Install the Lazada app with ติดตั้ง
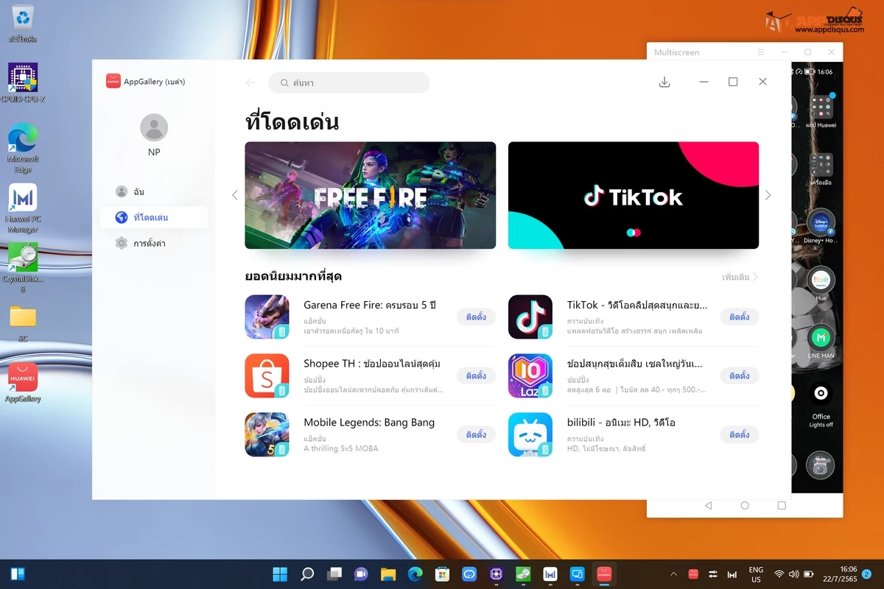This screenshot has height=589, width=884. tap(740, 375)
